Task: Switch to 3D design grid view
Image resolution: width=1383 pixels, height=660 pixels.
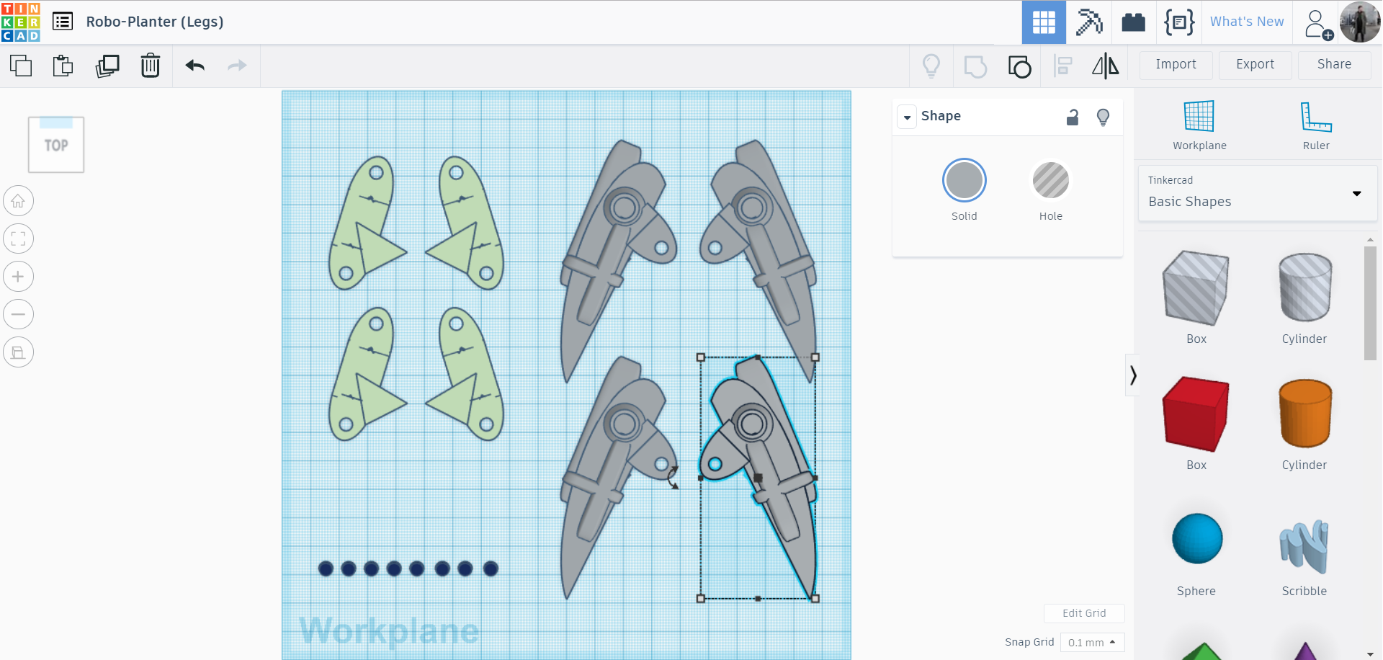Action: click(x=1044, y=22)
